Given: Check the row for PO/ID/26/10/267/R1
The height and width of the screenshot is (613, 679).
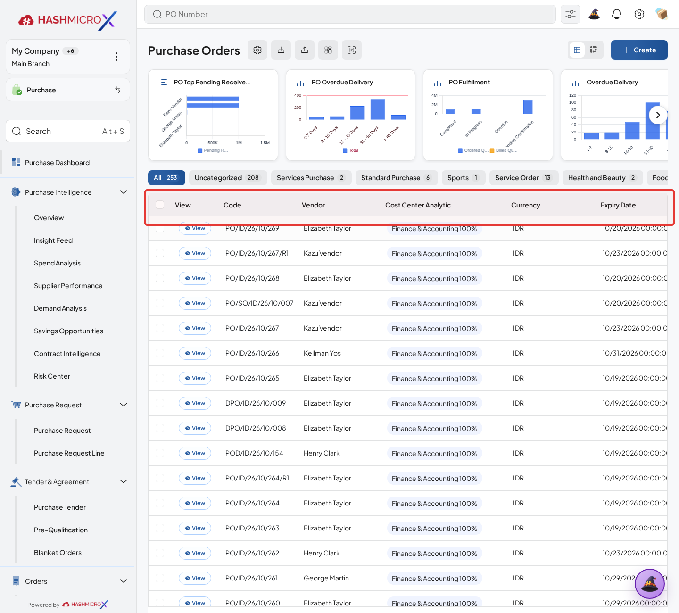Looking at the screenshot, I should [160, 253].
